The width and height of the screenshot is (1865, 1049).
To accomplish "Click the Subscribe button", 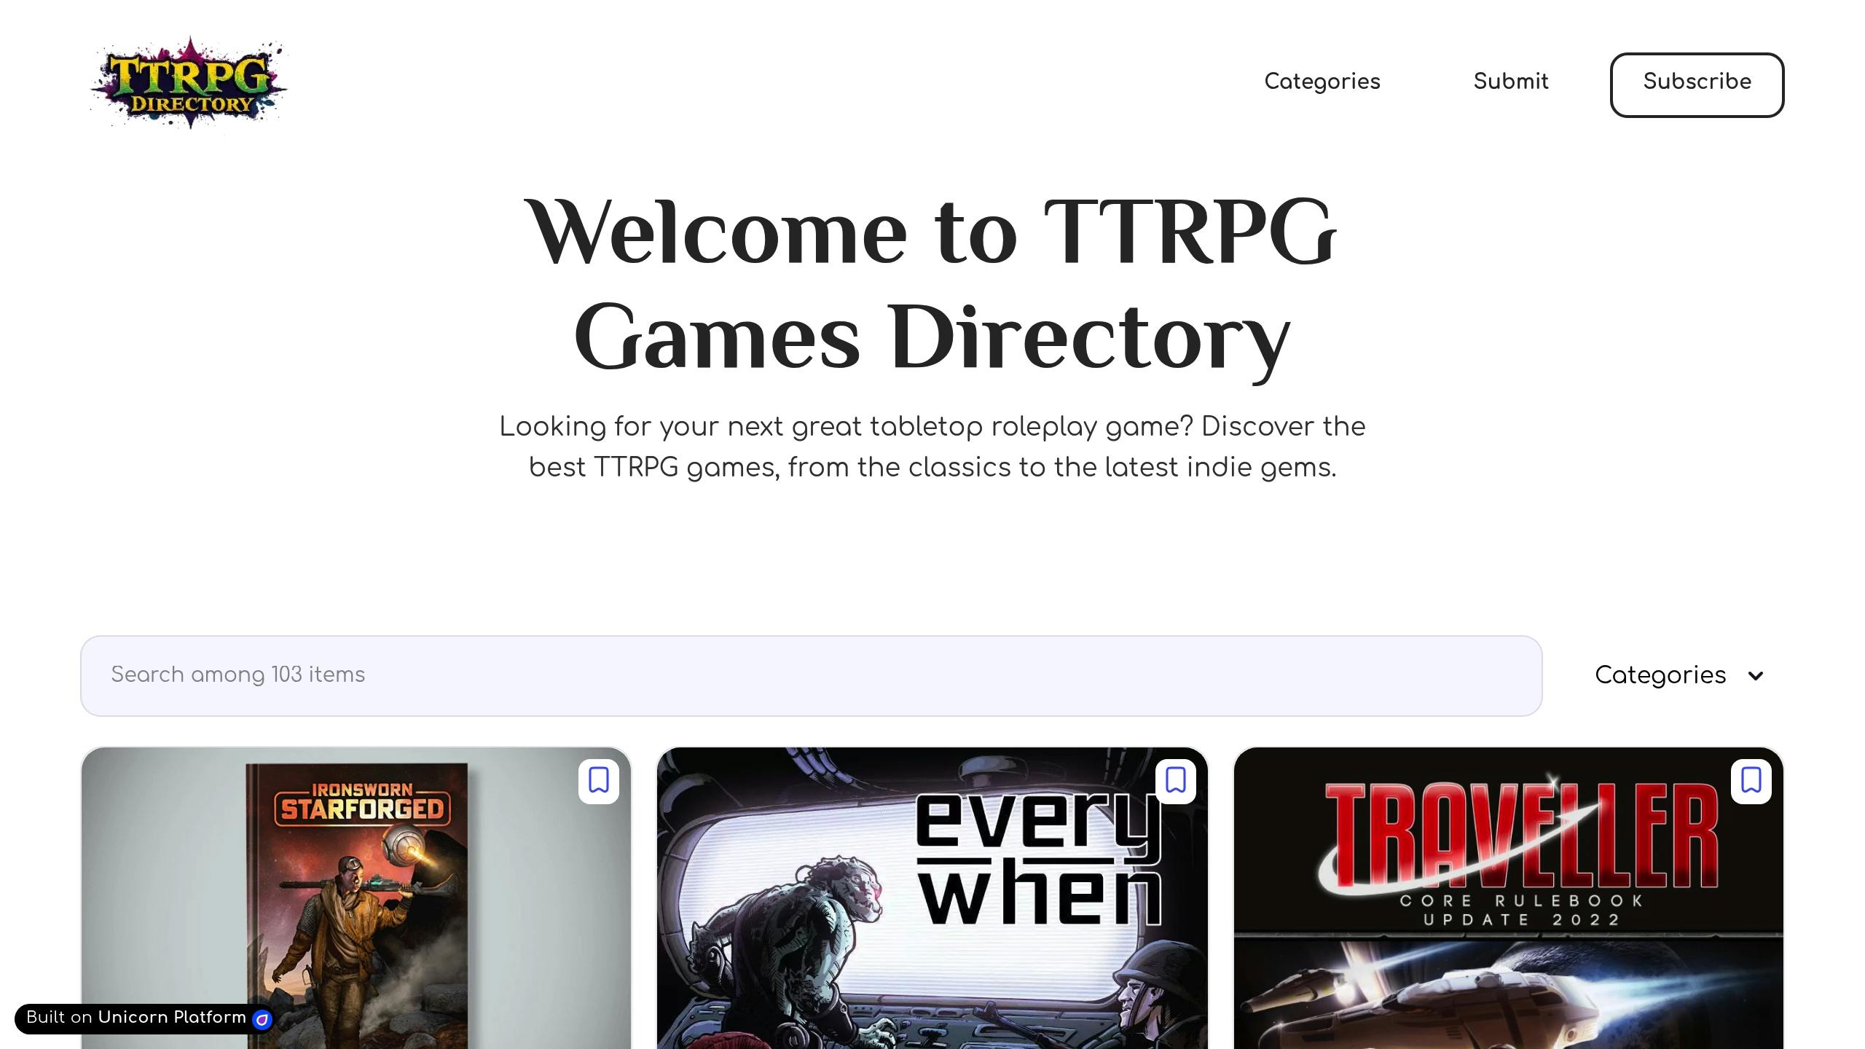I will pyautogui.click(x=1697, y=85).
